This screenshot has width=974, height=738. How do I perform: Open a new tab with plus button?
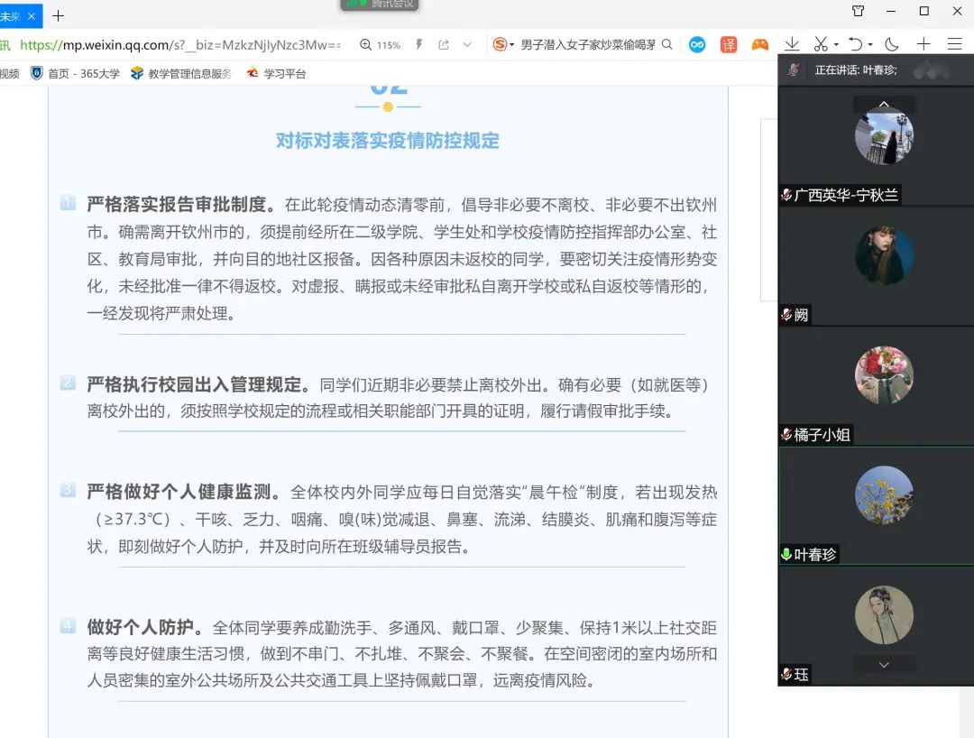pyautogui.click(x=59, y=15)
